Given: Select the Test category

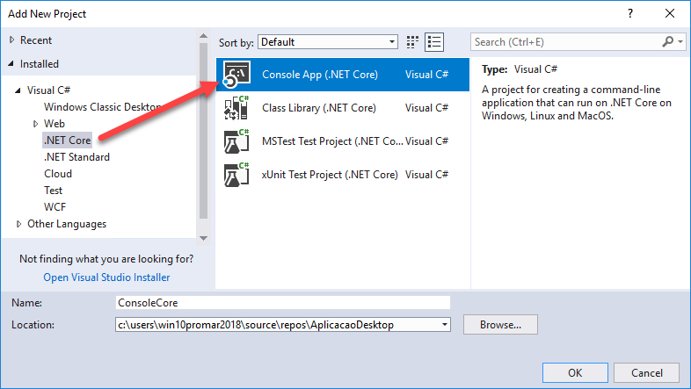Looking at the screenshot, I should click(x=54, y=191).
